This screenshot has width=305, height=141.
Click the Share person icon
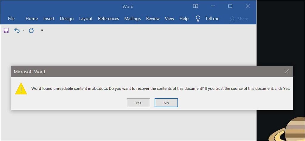coord(232,19)
